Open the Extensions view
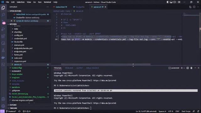 pyautogui.click(x=3, y=36)
